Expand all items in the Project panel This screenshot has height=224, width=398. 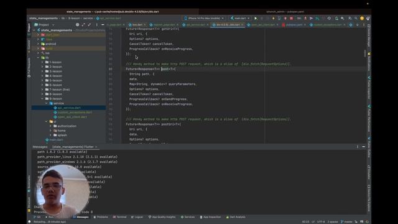[83, 25]
